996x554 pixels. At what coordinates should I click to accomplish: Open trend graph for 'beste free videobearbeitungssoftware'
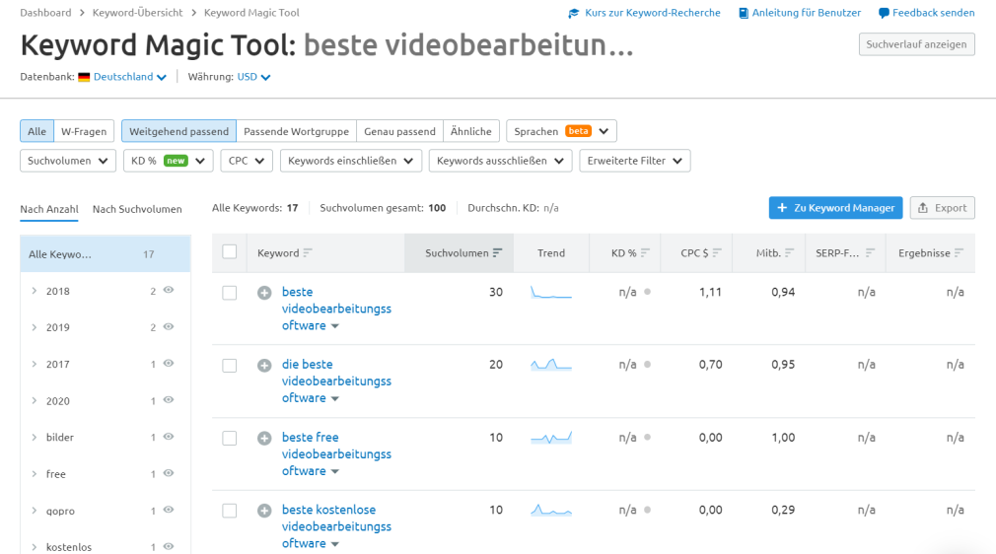pyautogui.click(x=551, y=438)
